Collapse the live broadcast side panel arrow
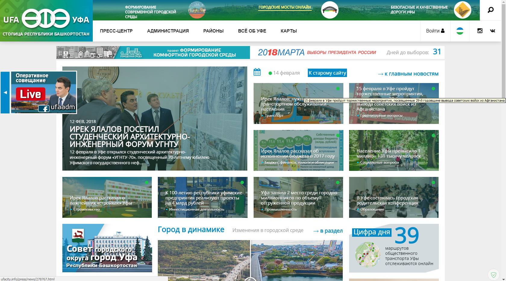The width and height of the screenshot is (506, 281). pyautogui.click(x=5, y=92)
